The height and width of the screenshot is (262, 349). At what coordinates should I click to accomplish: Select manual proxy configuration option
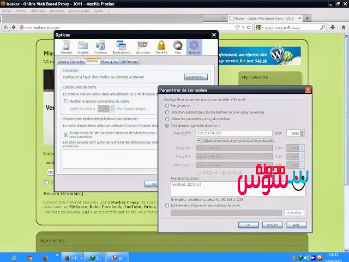167,126
